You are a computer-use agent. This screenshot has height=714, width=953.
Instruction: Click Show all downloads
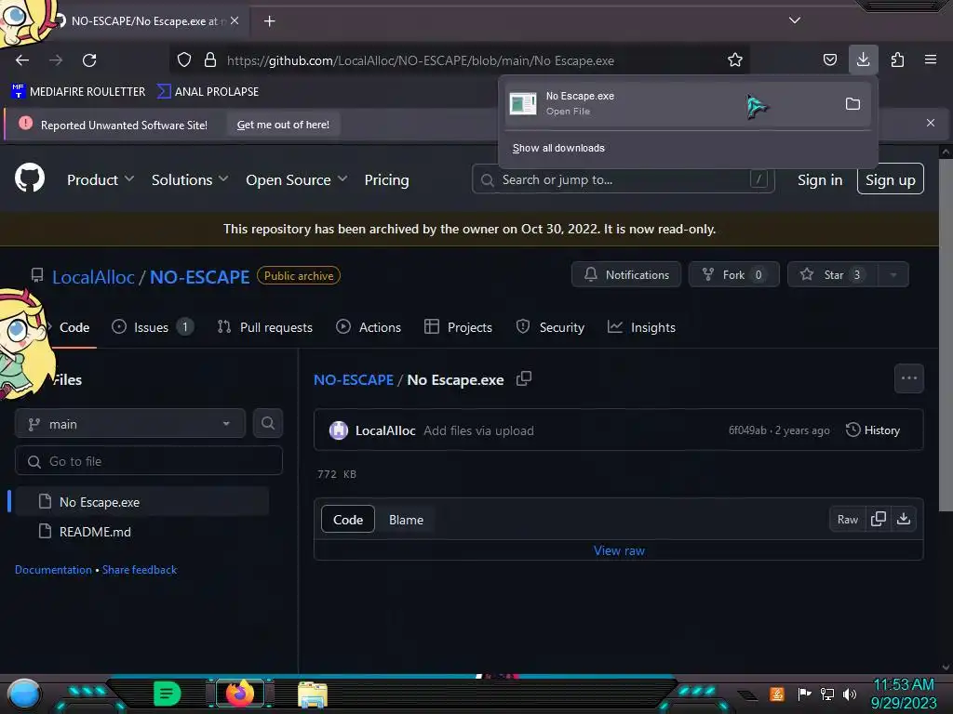coord(558,148)
